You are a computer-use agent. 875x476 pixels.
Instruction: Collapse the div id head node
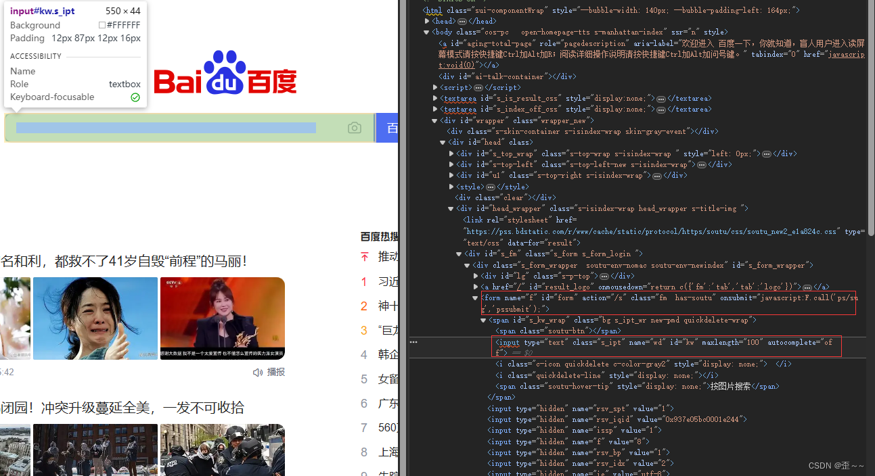point(443,143)
